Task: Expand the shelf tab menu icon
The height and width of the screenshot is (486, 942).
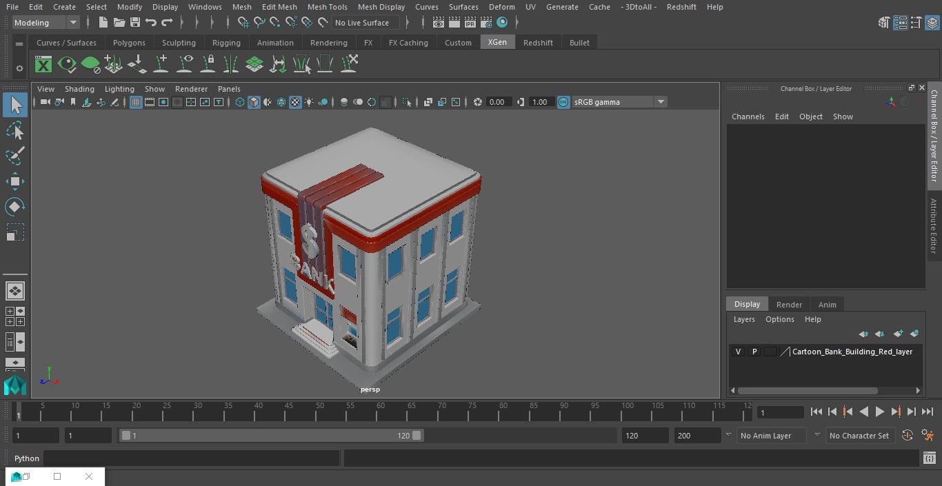Action: 19,43
